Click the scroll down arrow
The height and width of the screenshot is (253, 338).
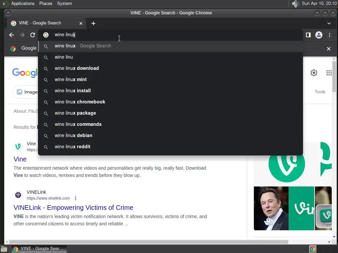pos(334,237)
